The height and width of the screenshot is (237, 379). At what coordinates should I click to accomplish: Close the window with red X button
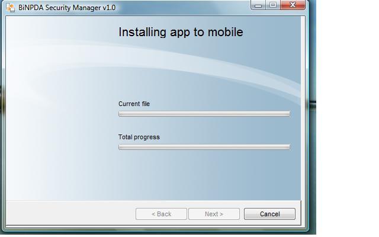(293, 5)
